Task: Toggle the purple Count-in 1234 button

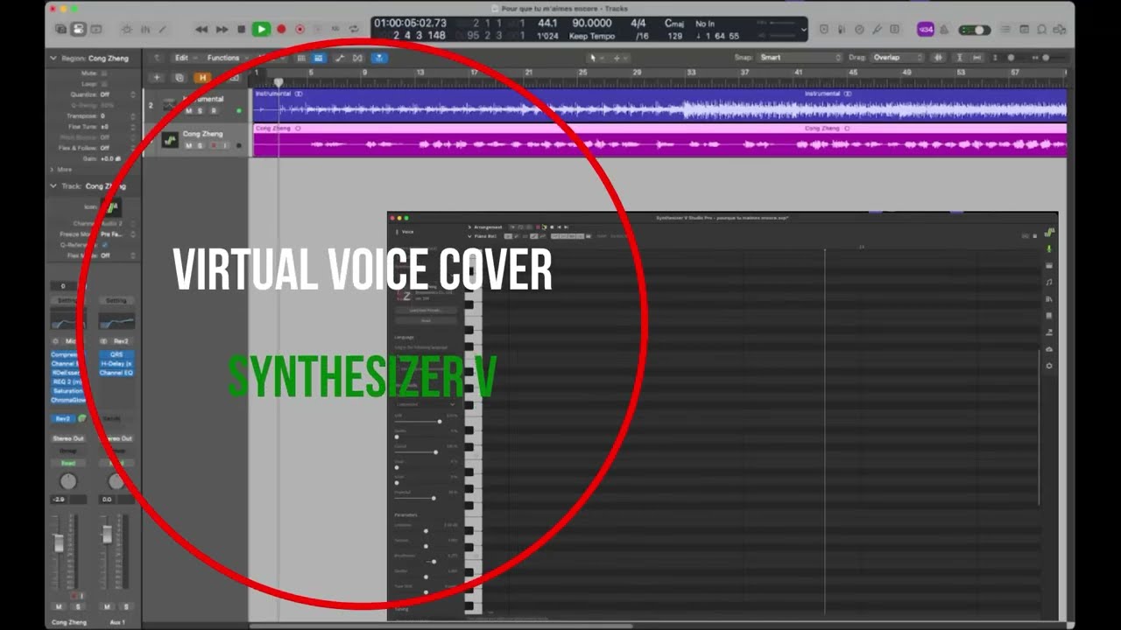Action: tap(926, 30)
